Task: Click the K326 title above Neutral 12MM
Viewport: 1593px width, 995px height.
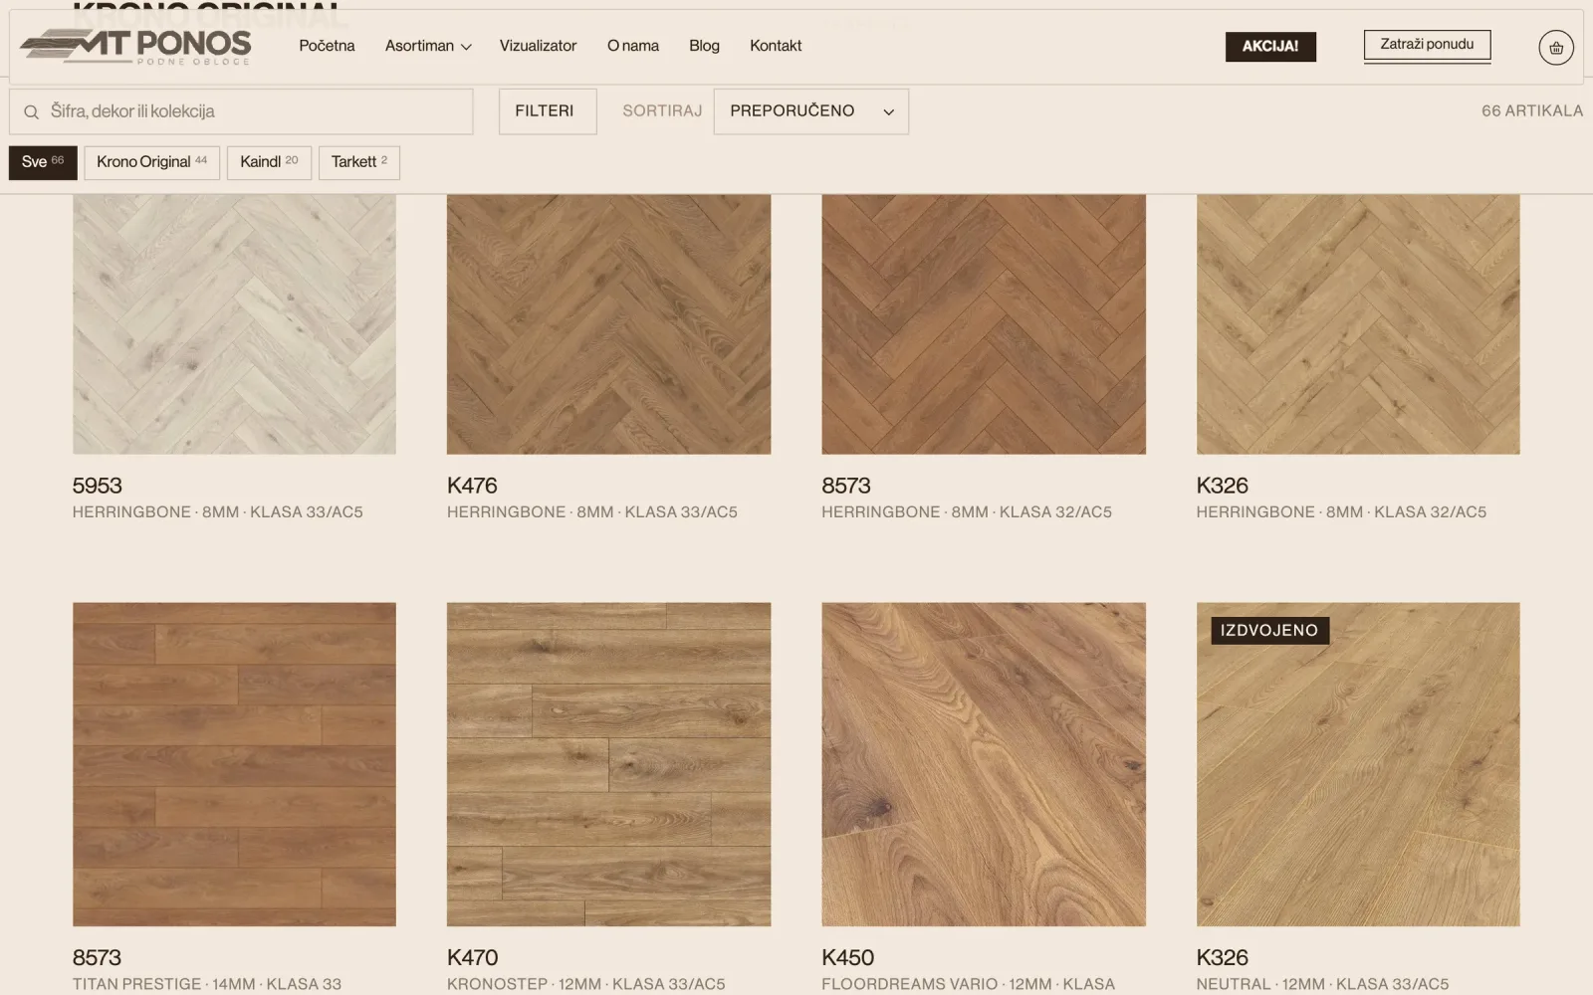Action: [x=1222, y=957]
